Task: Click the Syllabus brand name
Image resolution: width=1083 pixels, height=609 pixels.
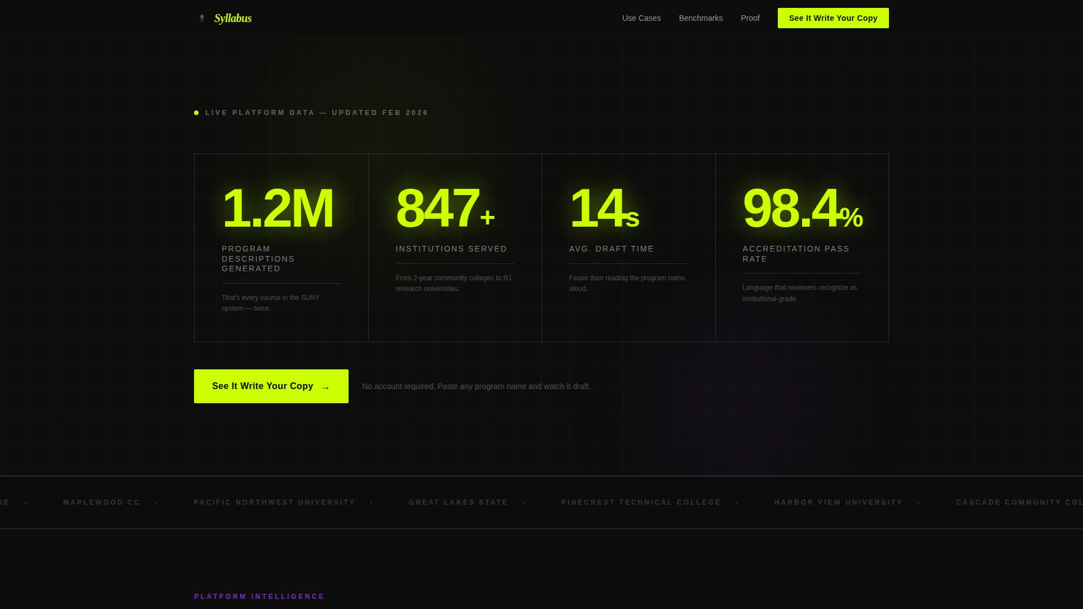Action: 233,18
